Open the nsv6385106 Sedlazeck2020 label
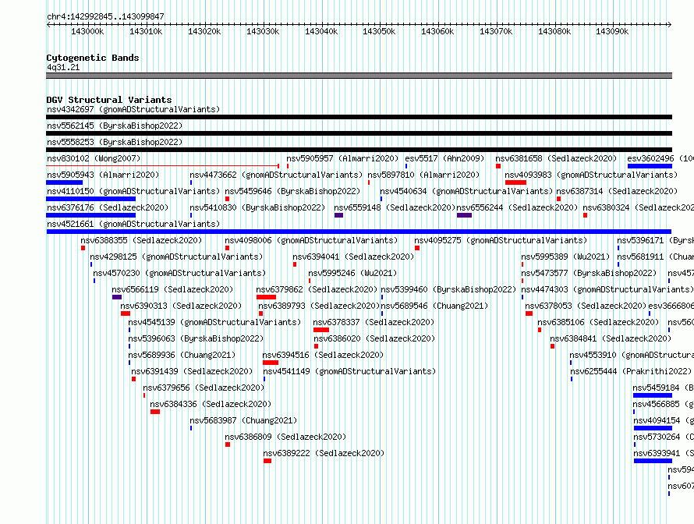The height and width of the screenshot is (524, 694). (598, 322)
